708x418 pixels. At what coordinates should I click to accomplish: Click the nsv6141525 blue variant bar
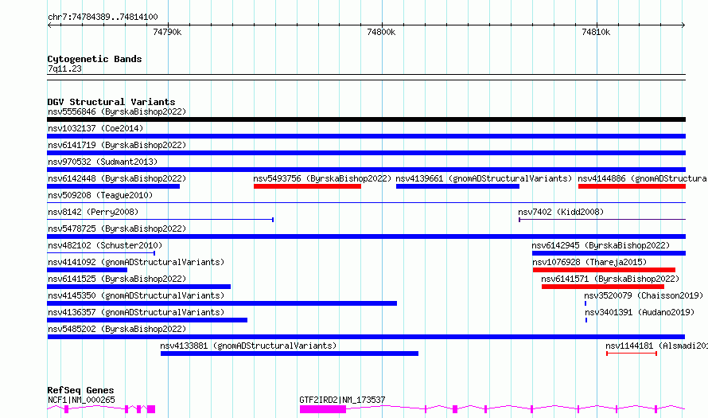point(138,287)
